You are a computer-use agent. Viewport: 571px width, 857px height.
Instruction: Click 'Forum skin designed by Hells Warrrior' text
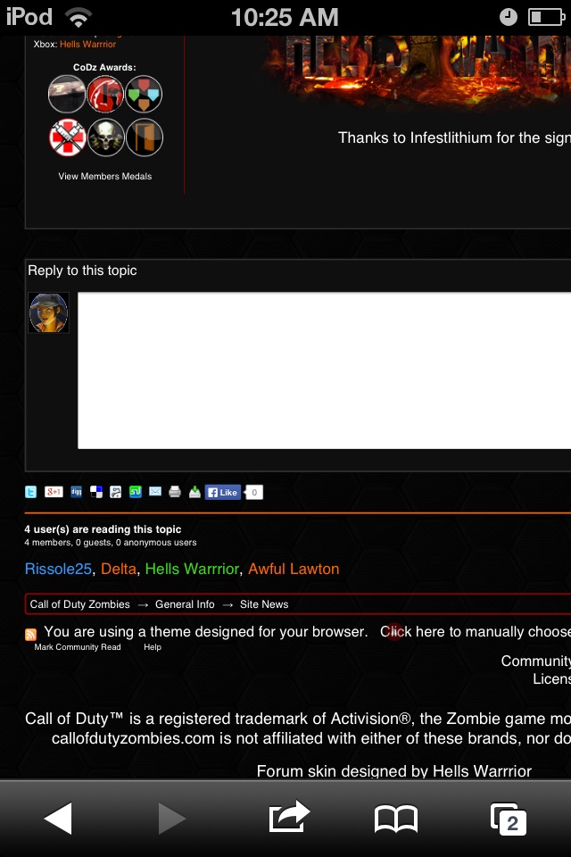pos(394,771)
